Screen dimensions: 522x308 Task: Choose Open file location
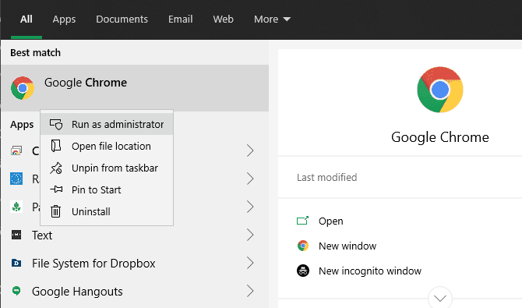tap(107, 146)
